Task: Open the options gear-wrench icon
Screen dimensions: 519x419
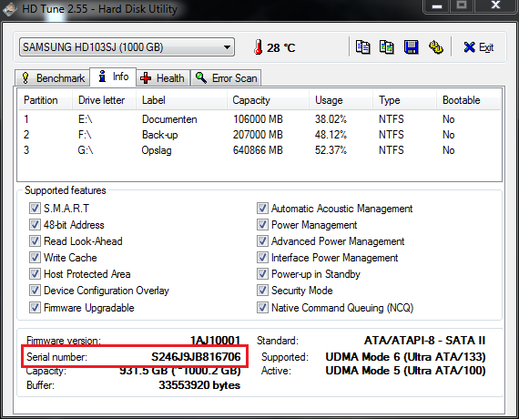Action: point(435,47)
